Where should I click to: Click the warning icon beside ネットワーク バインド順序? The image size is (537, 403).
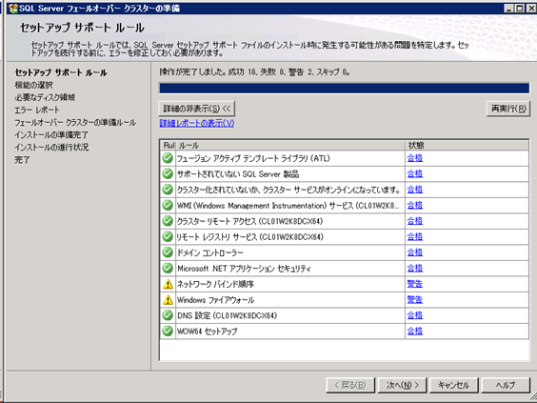[168, 284]
